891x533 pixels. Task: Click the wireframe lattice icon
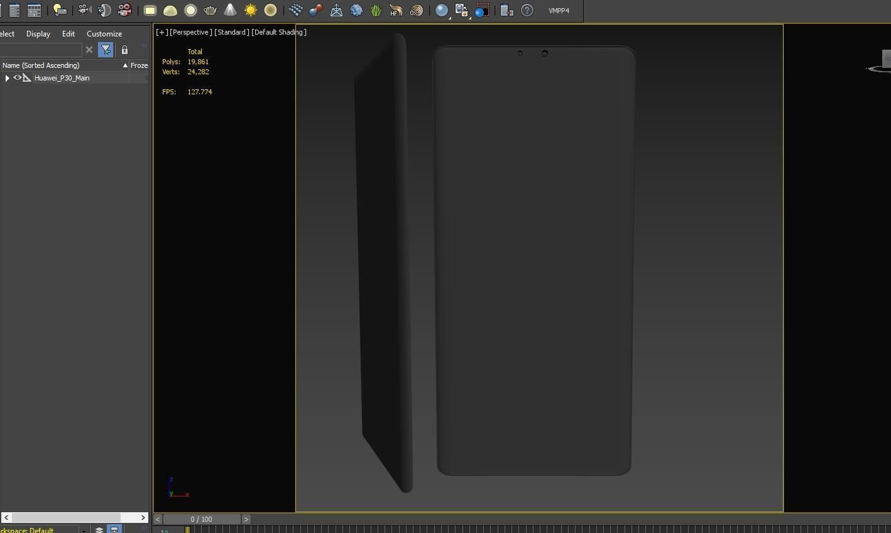coord(336,11)
